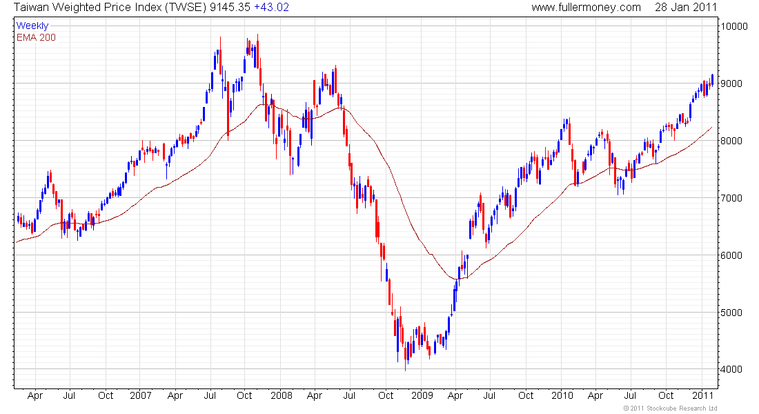The height and width of the screenshot is (414, 759).
Task: Click the Apr label right after 2008
Action: pos(315,395)
